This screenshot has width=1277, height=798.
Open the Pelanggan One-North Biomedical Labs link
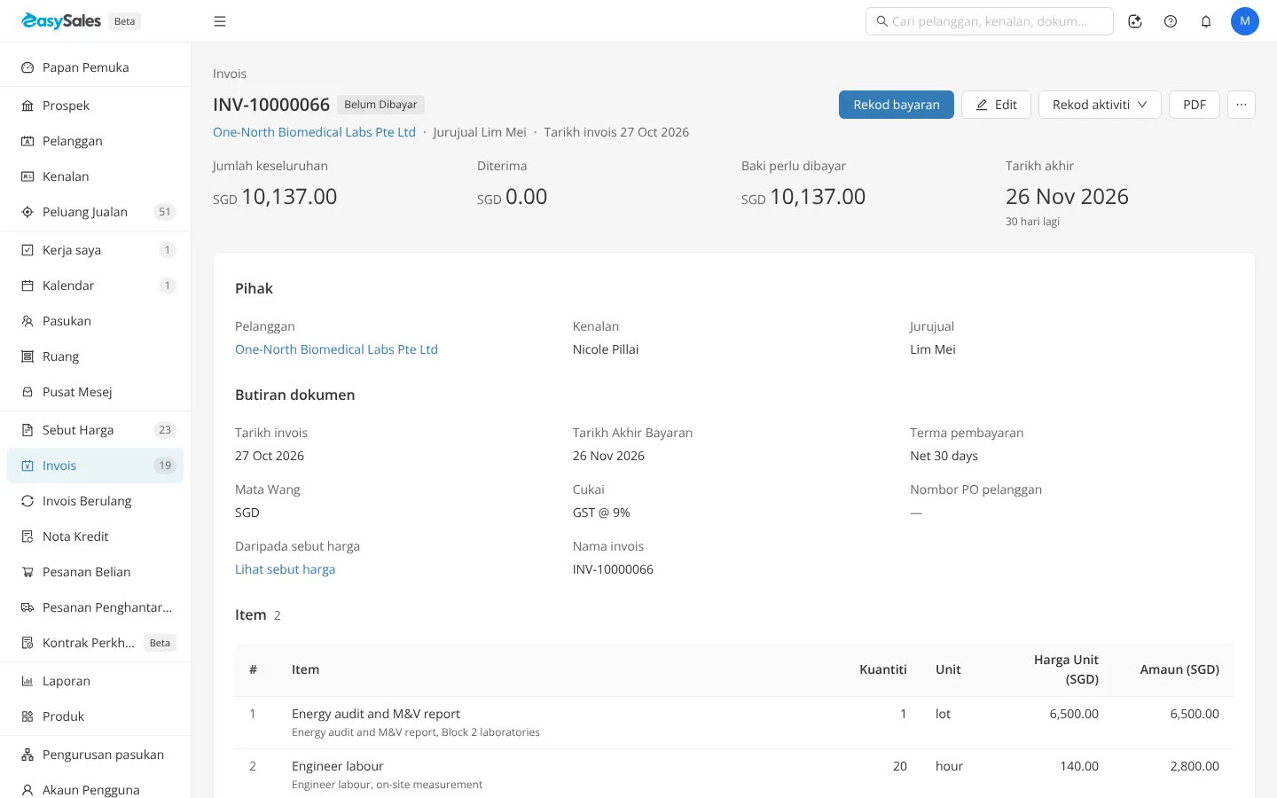coord(336,349)
